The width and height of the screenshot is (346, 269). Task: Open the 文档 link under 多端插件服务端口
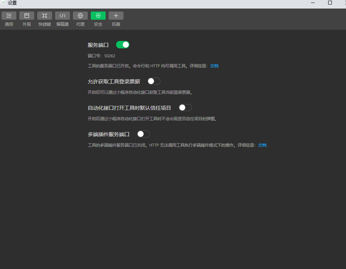click(262, 145)
